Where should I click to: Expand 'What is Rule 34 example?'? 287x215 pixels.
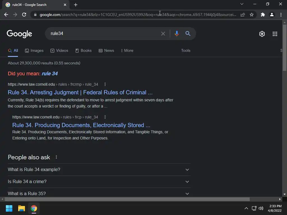click(99, 170)
